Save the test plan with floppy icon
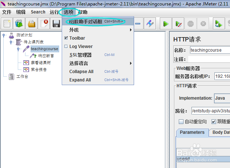Image resolution: width=230 pixels, height=168 pixels. coord(56,24)
